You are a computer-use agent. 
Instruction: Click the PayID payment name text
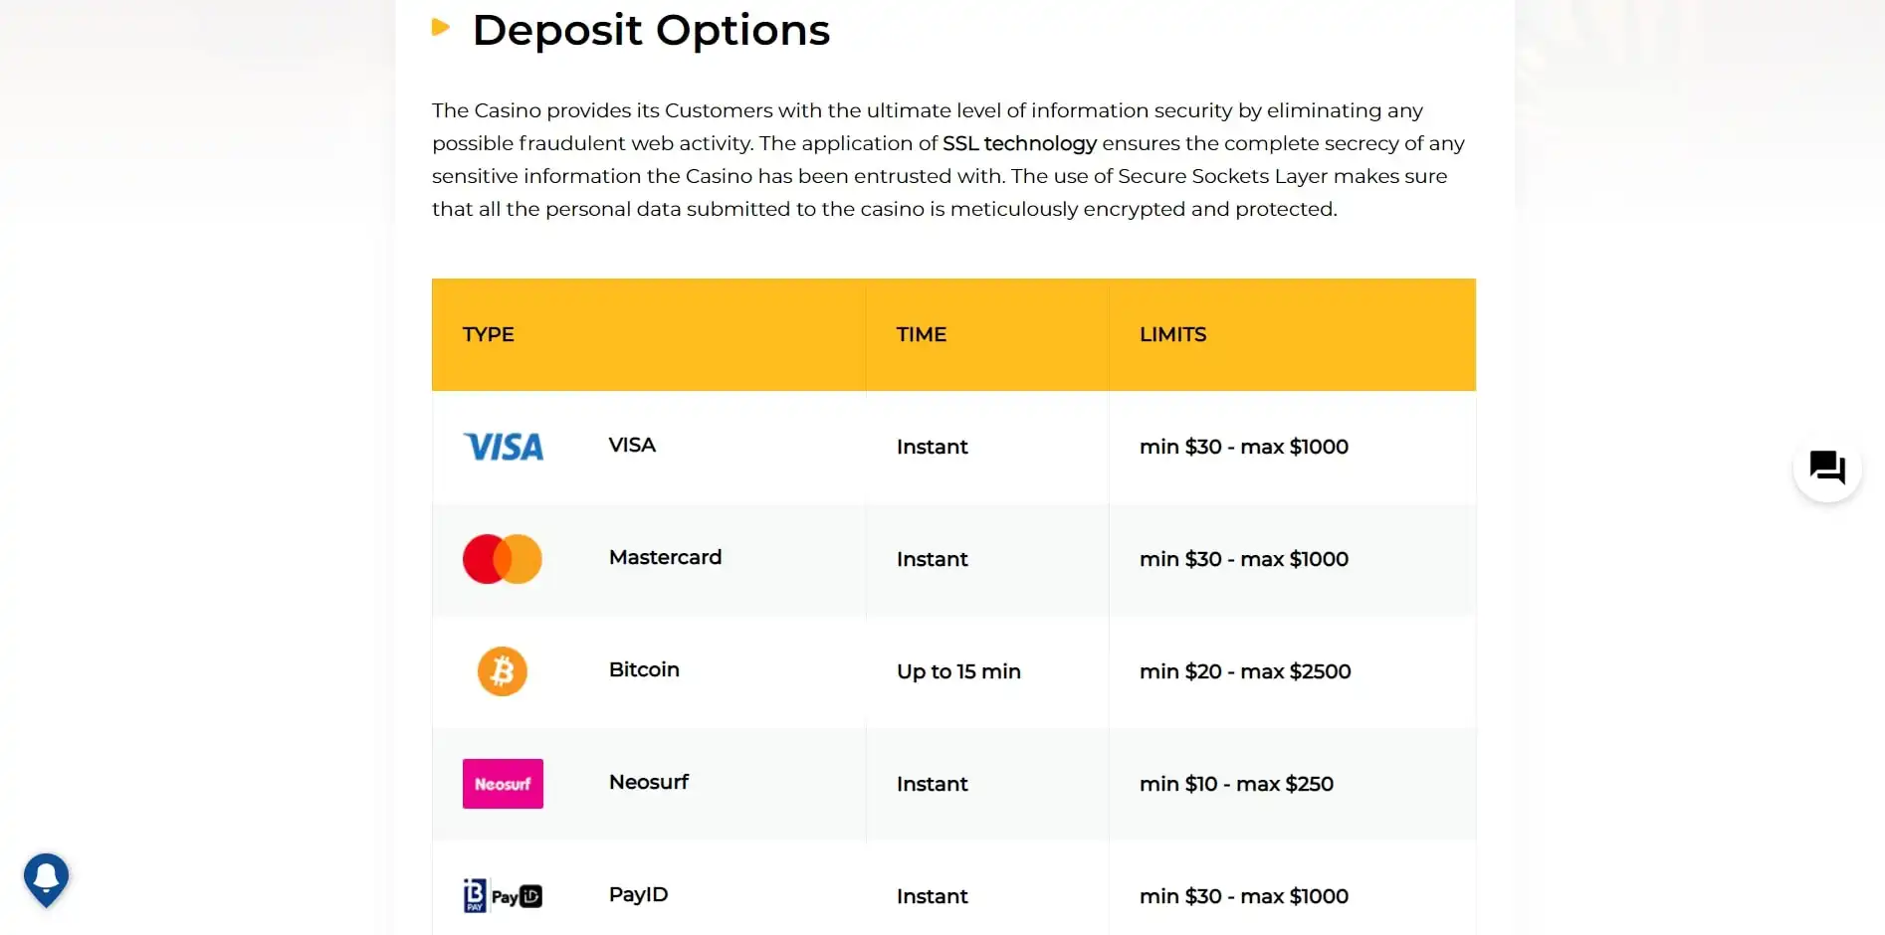pos(638,895)
